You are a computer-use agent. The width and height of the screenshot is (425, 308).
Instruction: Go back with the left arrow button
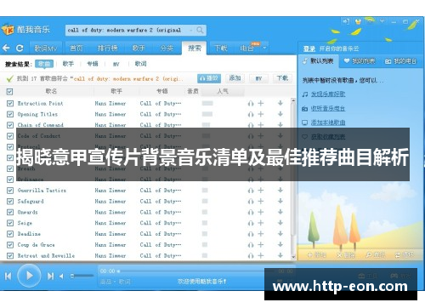pos(6,48)
